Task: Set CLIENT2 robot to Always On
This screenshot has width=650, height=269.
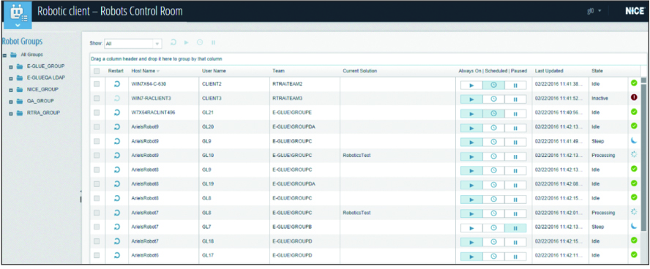Action: click(x=471, y=86)
